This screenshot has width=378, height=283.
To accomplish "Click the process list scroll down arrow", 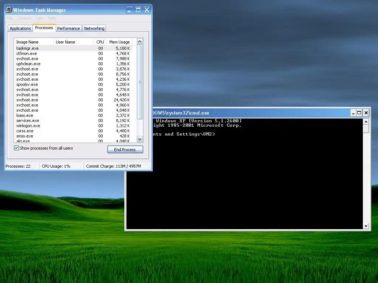I will point(140,139).
